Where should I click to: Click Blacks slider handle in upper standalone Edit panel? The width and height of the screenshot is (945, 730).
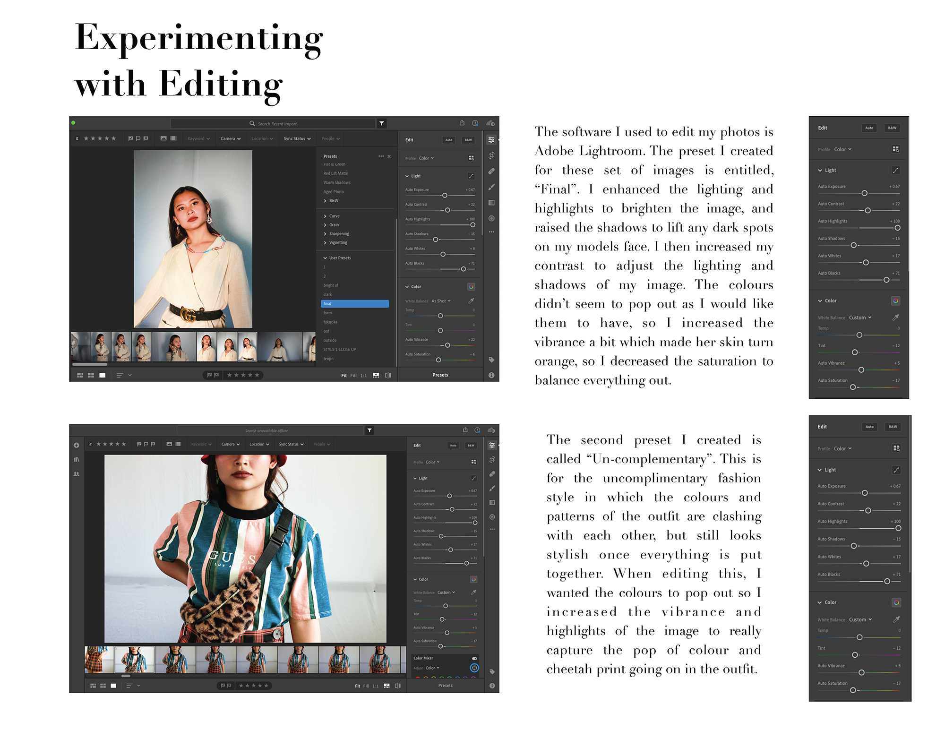886,280
